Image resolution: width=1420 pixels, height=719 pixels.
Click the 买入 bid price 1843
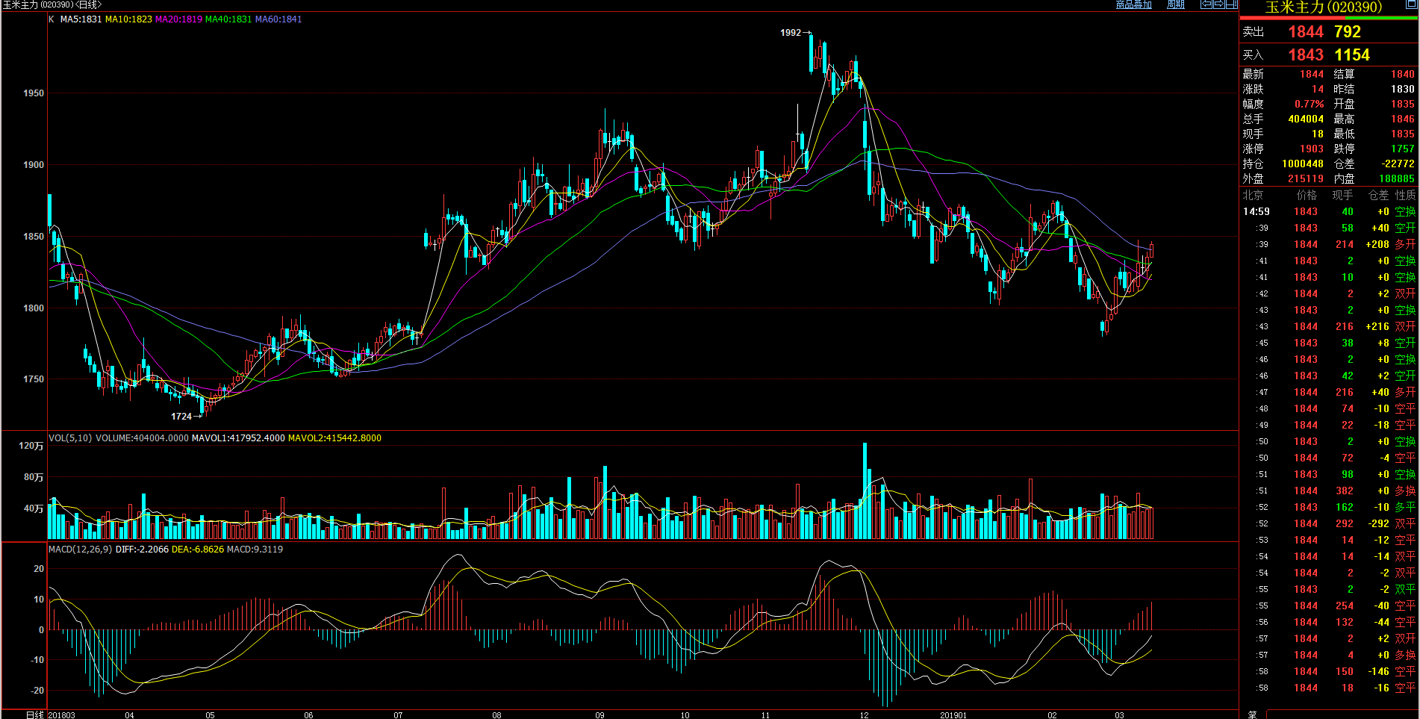coord(1306,55)
